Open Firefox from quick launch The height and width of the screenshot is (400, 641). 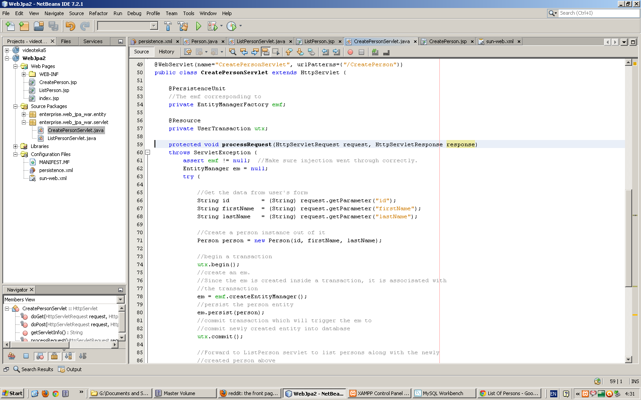(45, 393)
